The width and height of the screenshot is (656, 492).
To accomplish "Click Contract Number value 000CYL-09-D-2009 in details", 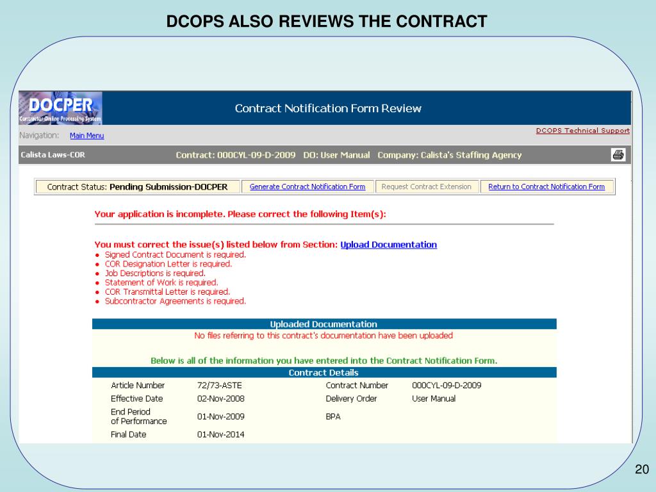I will point(447,385).
